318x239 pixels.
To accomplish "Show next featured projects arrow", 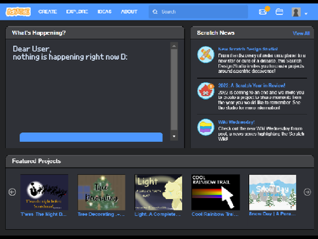I will 307,192.
